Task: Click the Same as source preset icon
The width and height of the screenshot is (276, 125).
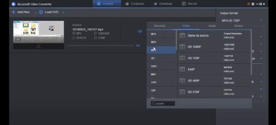Action: coord(182,35)
